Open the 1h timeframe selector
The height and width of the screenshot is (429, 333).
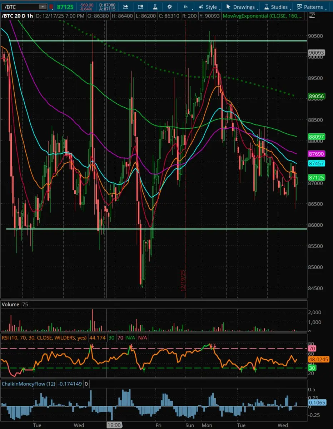pos(185,7)
